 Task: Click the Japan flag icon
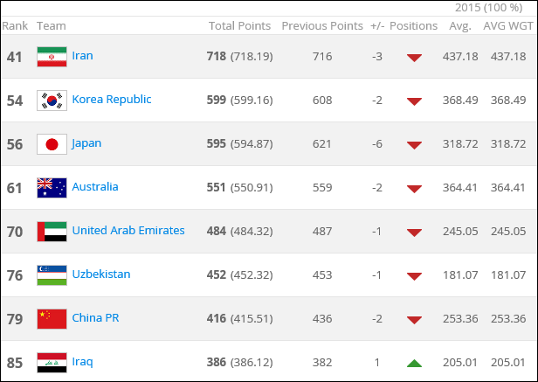[x=52, y=144]
